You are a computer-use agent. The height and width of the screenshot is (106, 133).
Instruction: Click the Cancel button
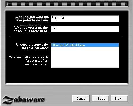coord(81,99)
